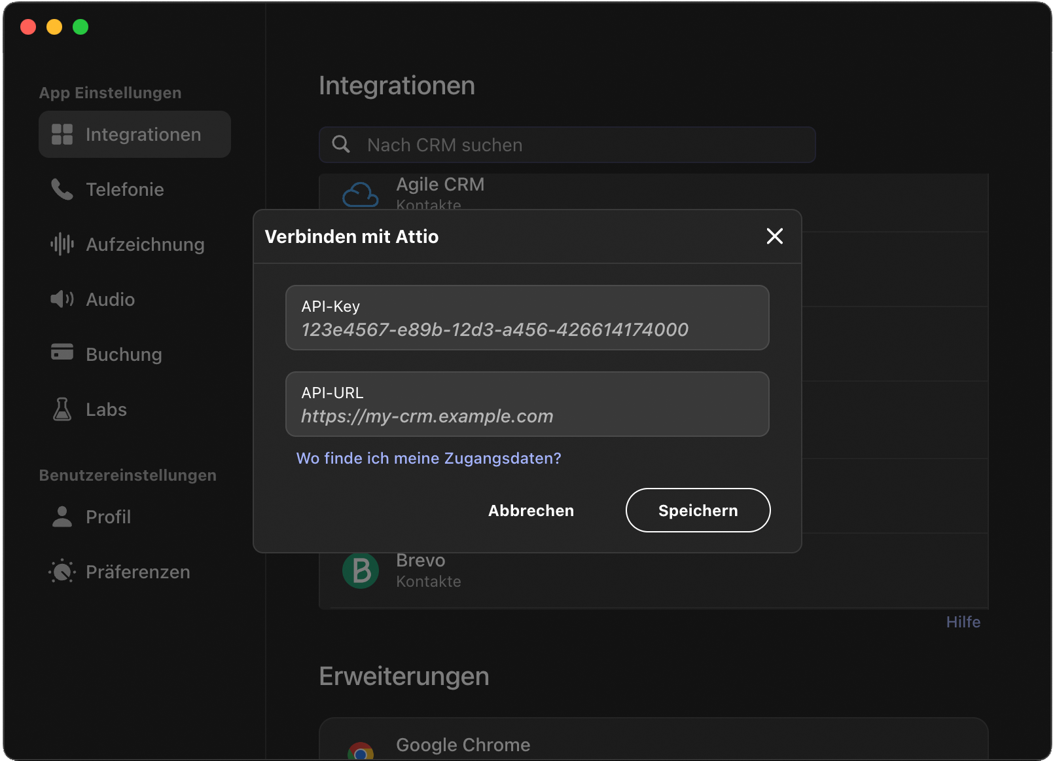Image resolution: width=1055 pixels, height=761 pixels.
Task: Click the Audio speaker icon
Action: (x=62, y=299)
